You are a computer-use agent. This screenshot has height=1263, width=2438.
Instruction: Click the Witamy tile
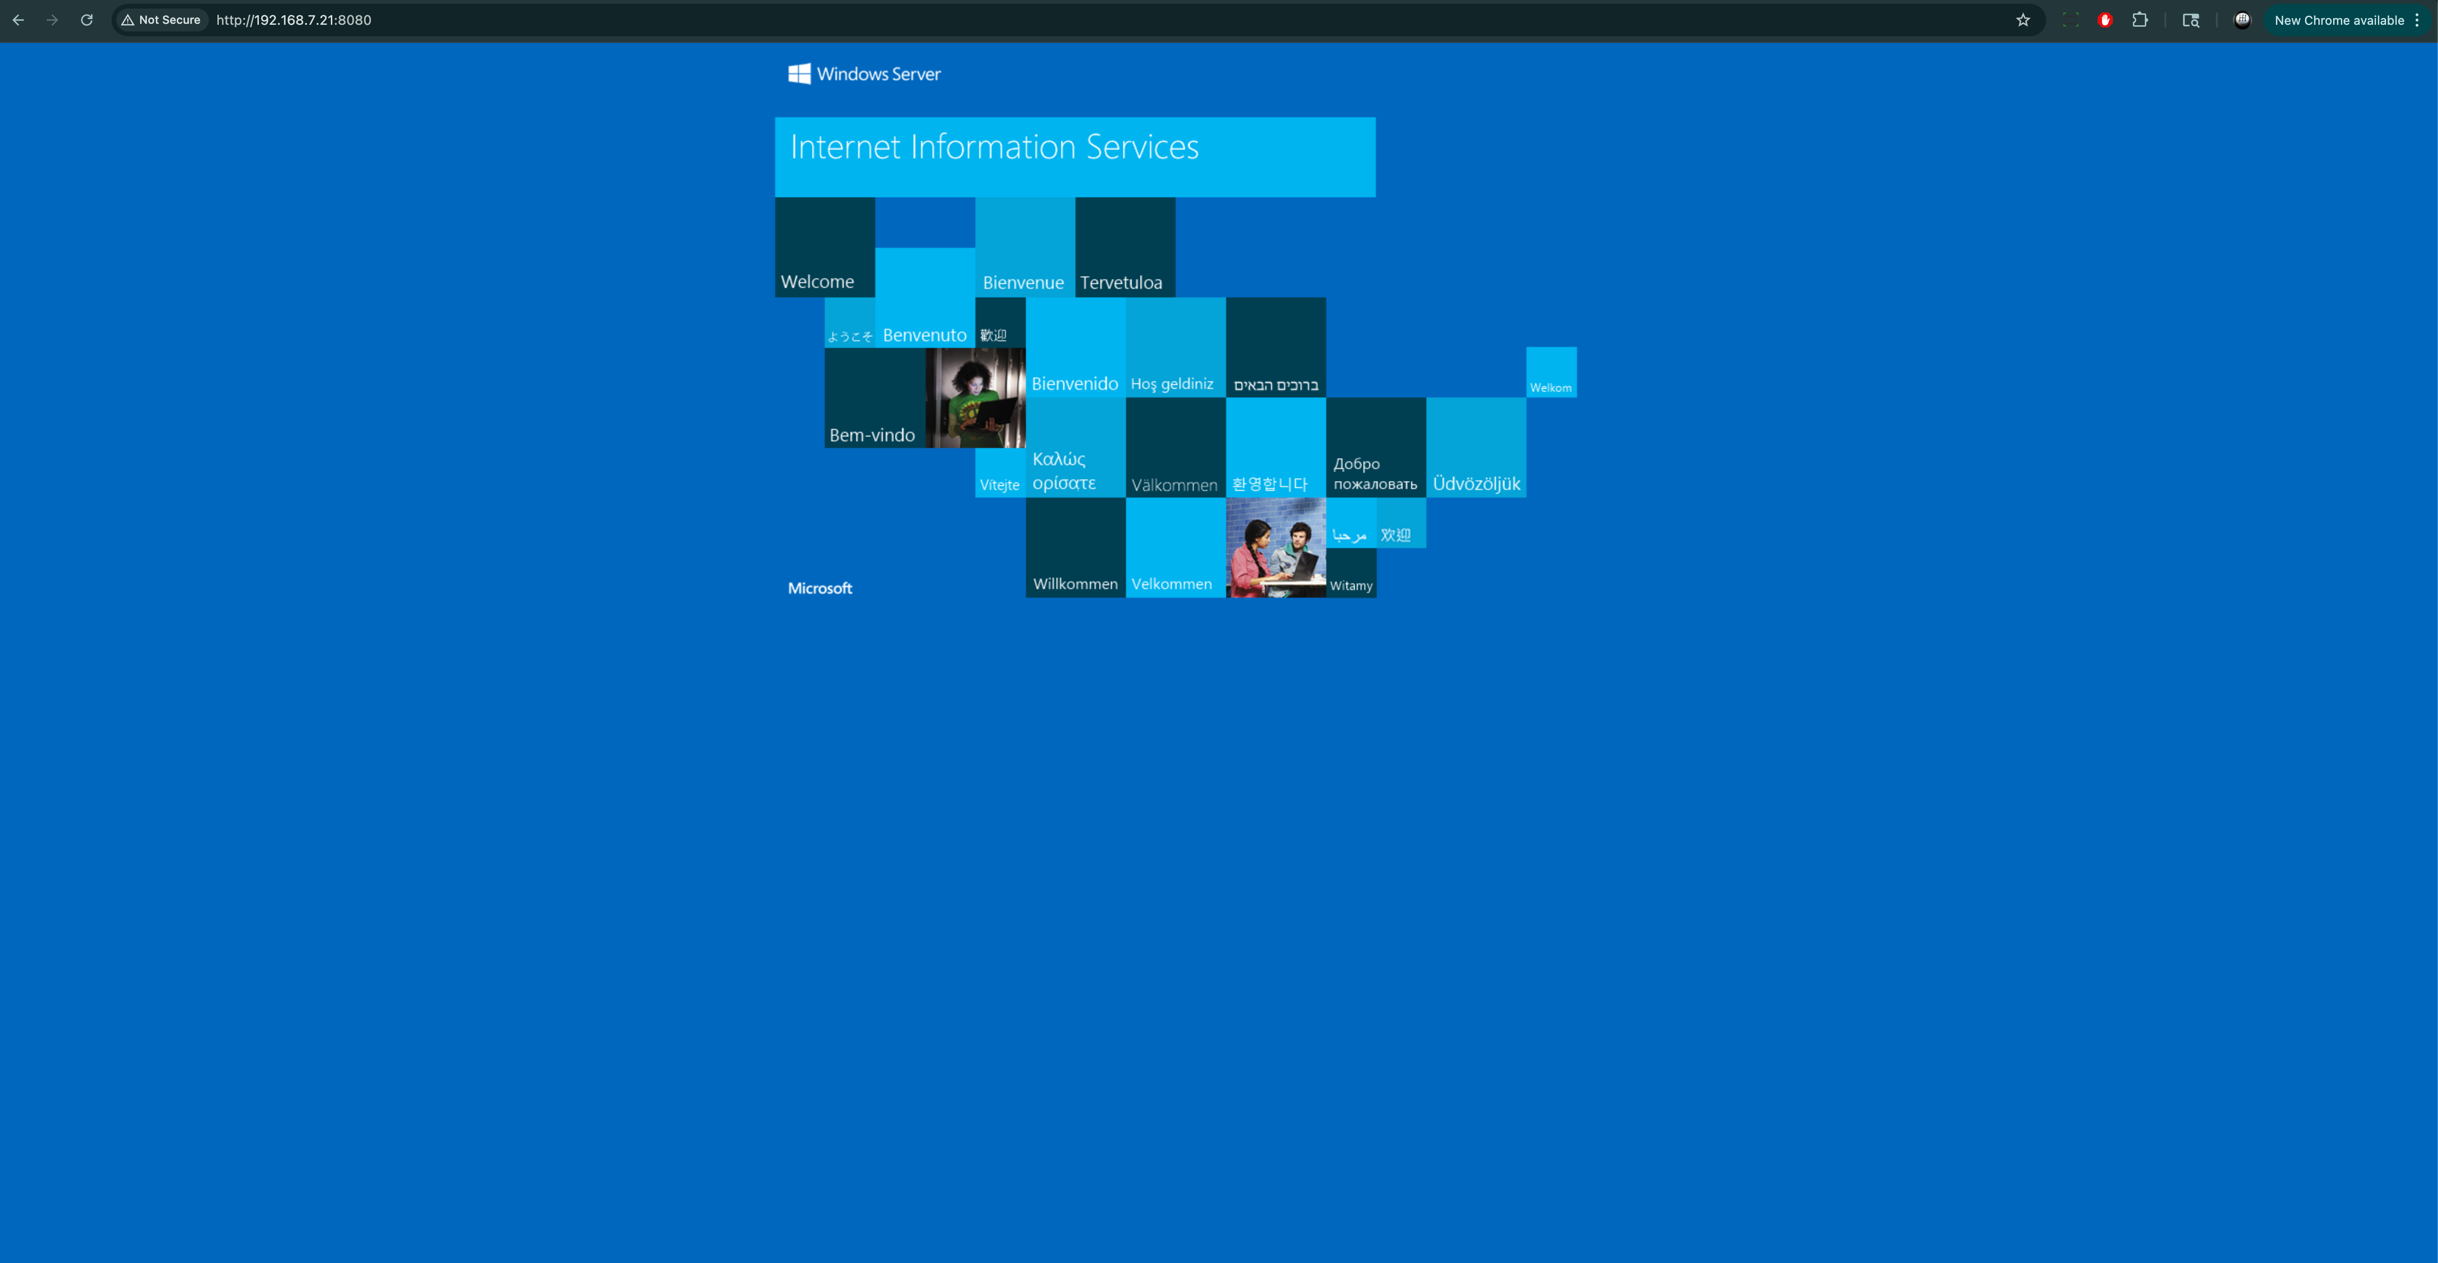pos(1352,572)
